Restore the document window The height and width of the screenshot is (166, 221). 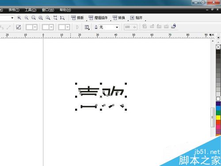[212, 9]
